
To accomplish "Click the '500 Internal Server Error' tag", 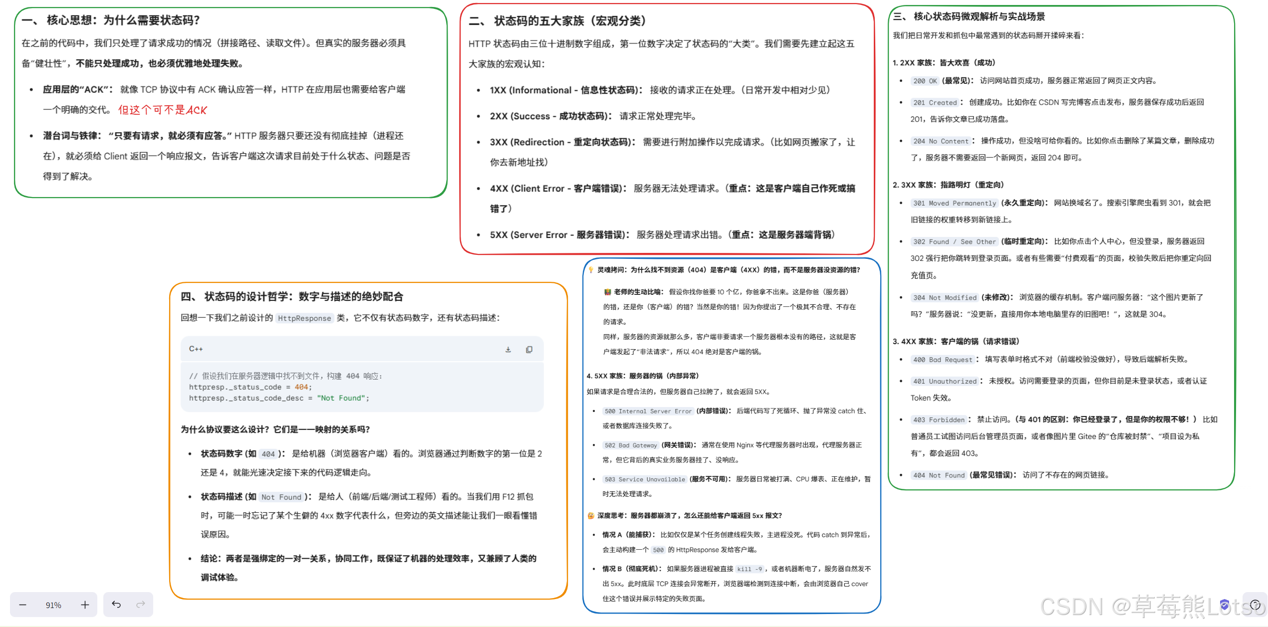I will (648, 412).
